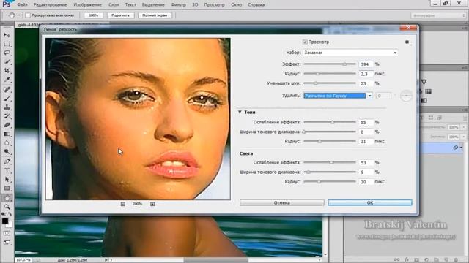The image size is (469, 263).
Task: Open the Hand tool preset picker arrow
Action: tap(19, 15)
